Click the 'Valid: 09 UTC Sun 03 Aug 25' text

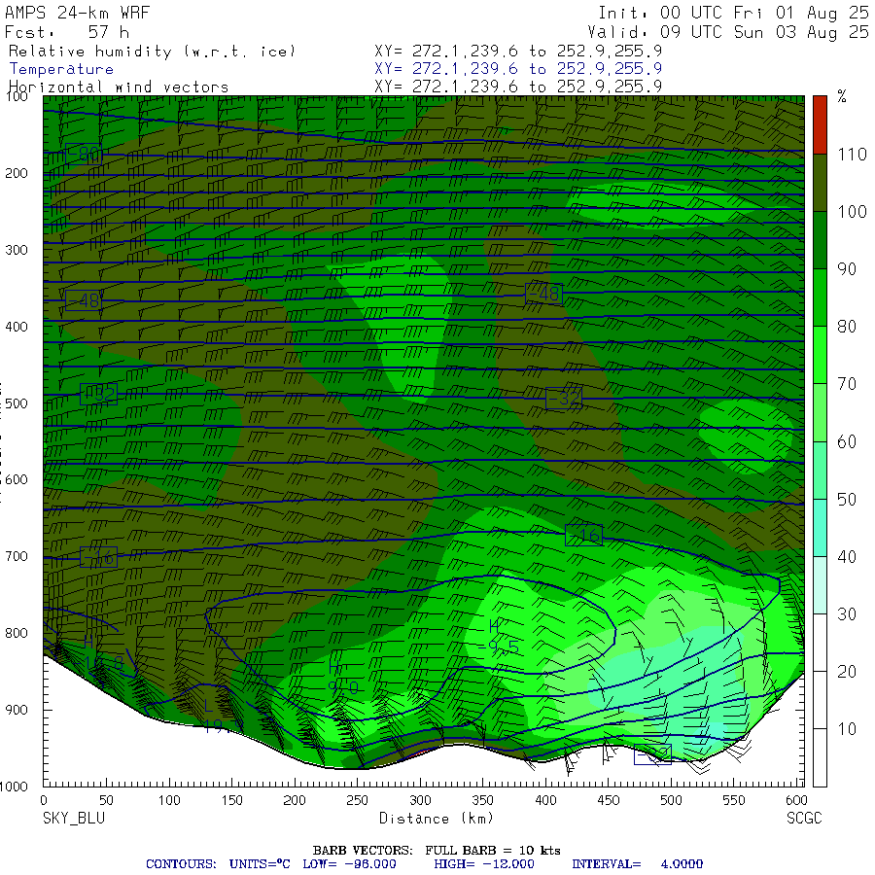coord(727,31)
